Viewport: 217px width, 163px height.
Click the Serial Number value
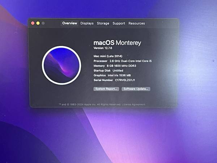127,80
